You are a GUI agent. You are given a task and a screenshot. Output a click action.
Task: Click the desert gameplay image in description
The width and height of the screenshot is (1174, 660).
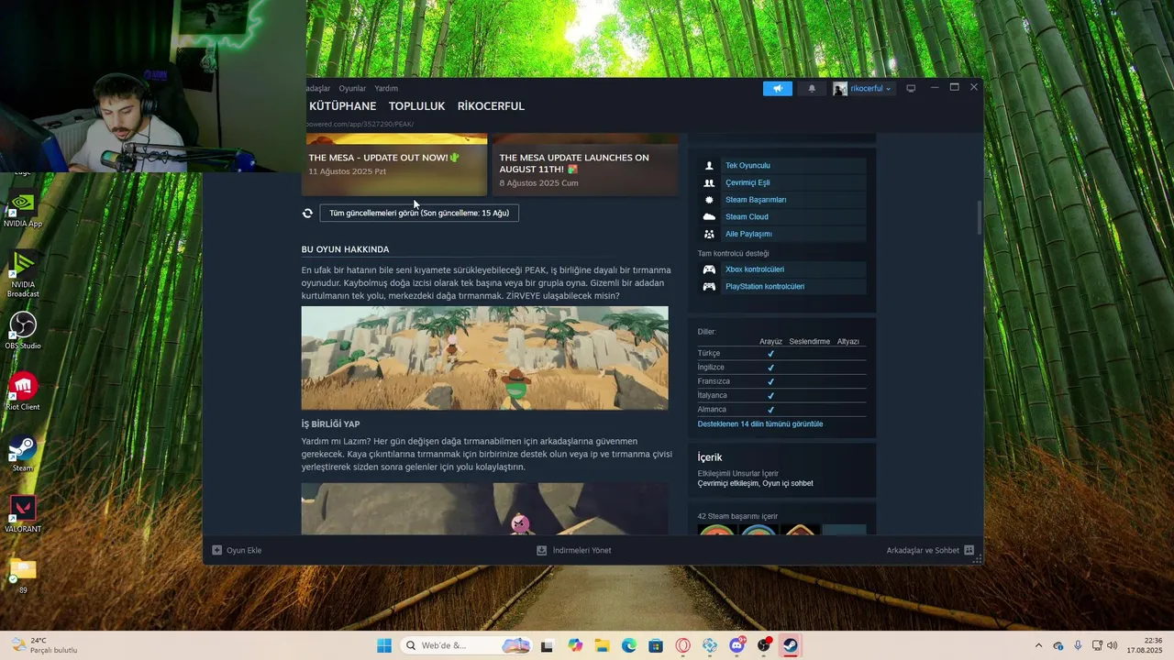click(484, 358)
